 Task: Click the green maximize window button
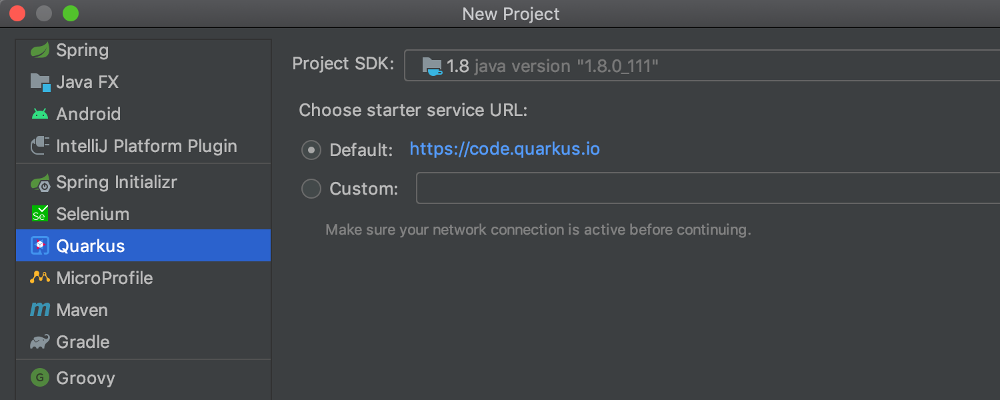click(x=70, y=13)
